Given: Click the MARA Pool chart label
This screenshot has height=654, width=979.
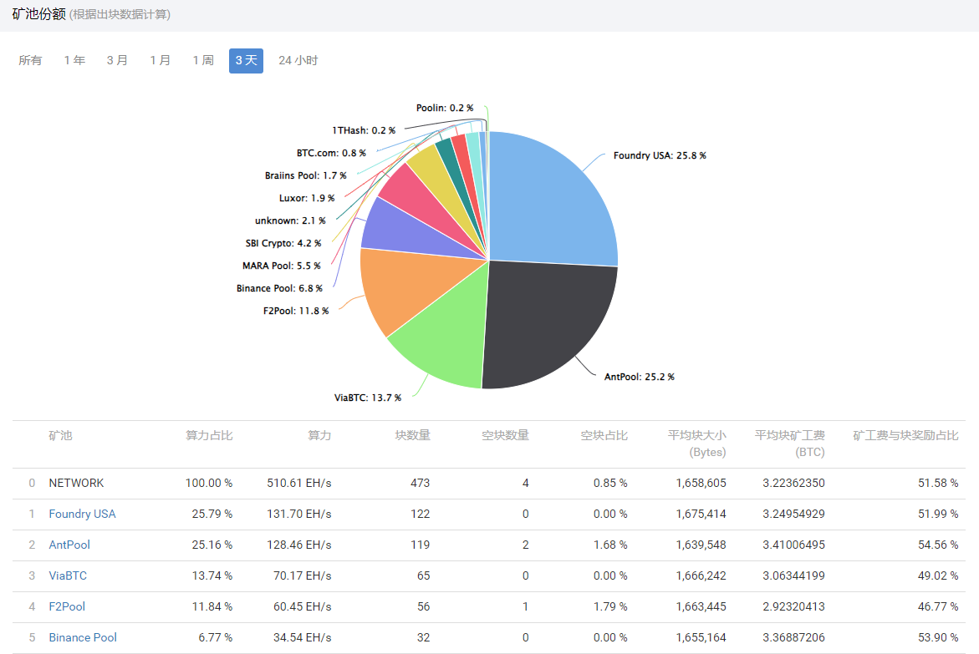Looking at the screenshot, I should (281, 266).
